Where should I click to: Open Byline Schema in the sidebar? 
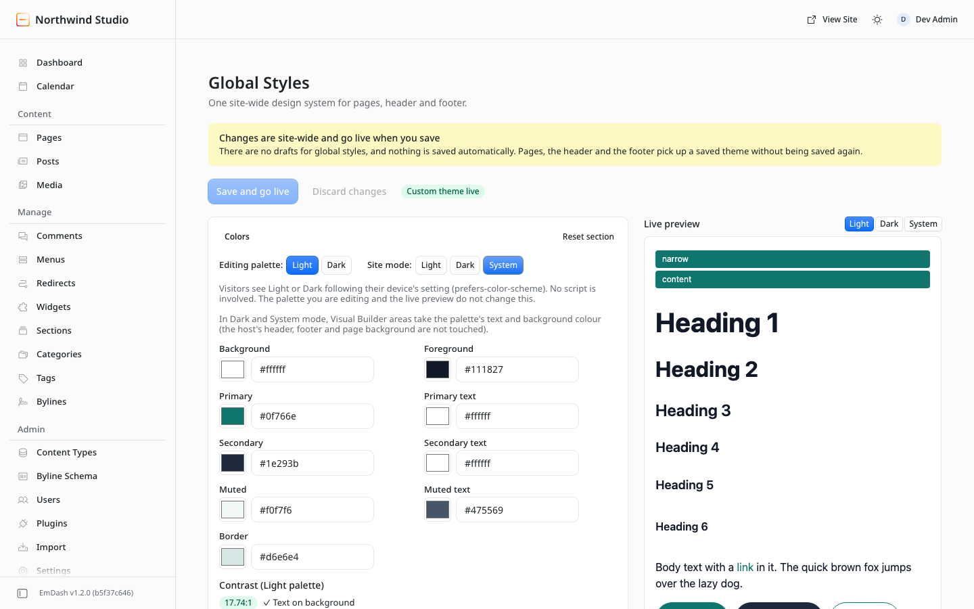pos(88,476)
